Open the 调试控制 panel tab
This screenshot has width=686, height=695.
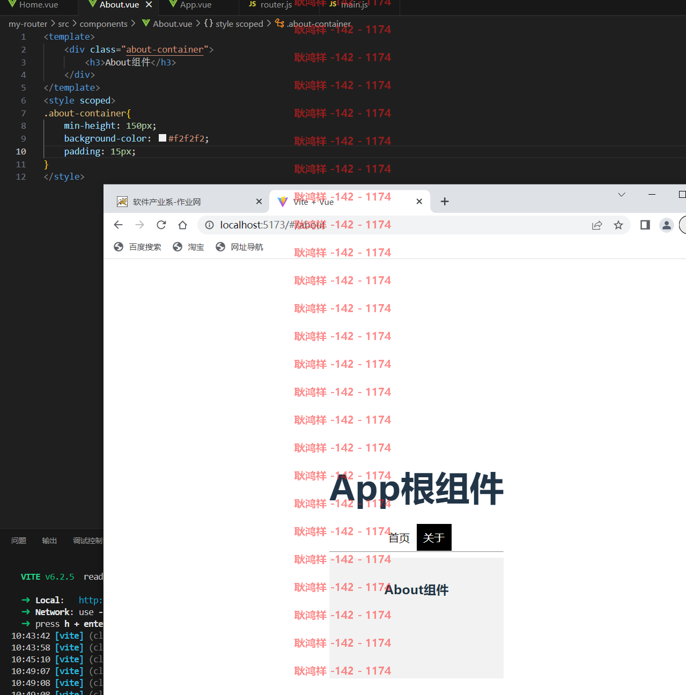pyautogui.click(x=87, y=541)
